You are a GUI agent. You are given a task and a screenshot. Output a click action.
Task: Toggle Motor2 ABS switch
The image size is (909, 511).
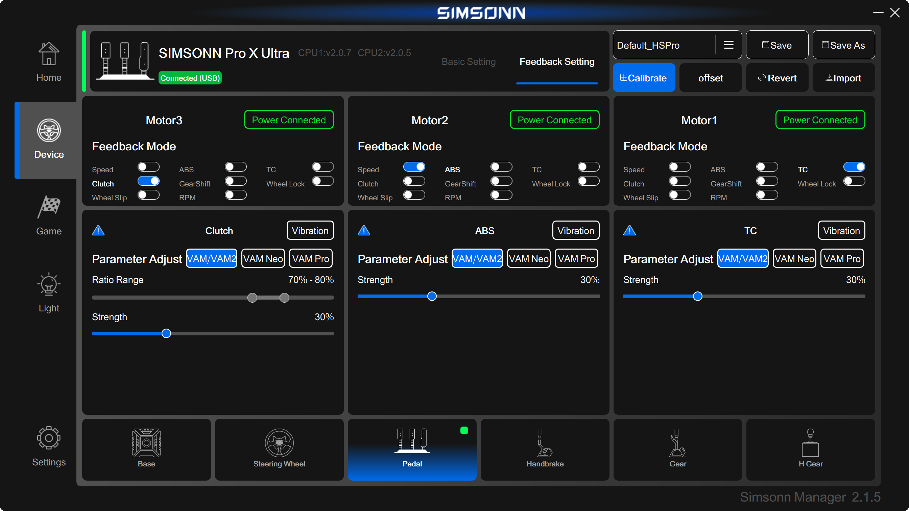(501, 167)
